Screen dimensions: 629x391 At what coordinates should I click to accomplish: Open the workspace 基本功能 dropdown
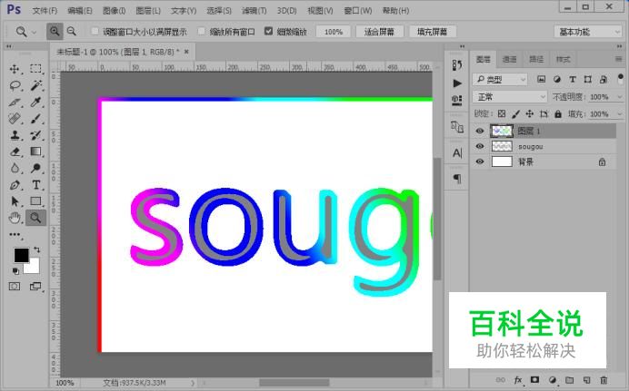click(588, 32)
